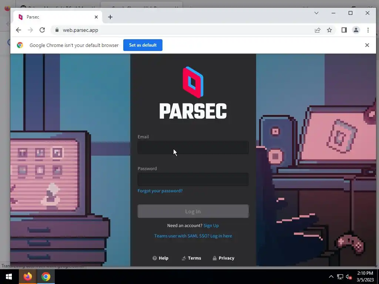This screenshot has height=284, width=379.
Task: Click the Log In button
Action: pos(193,211)
